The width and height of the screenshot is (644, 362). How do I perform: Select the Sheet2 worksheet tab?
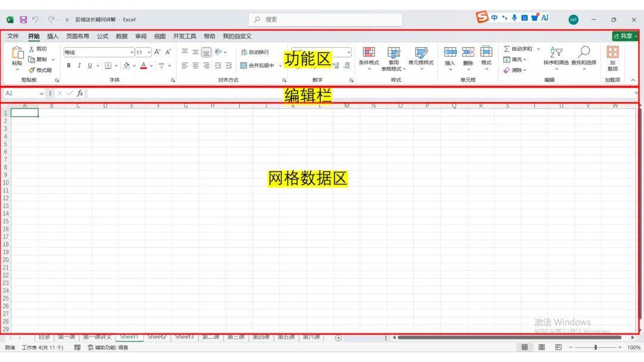[x=157, y=337]
